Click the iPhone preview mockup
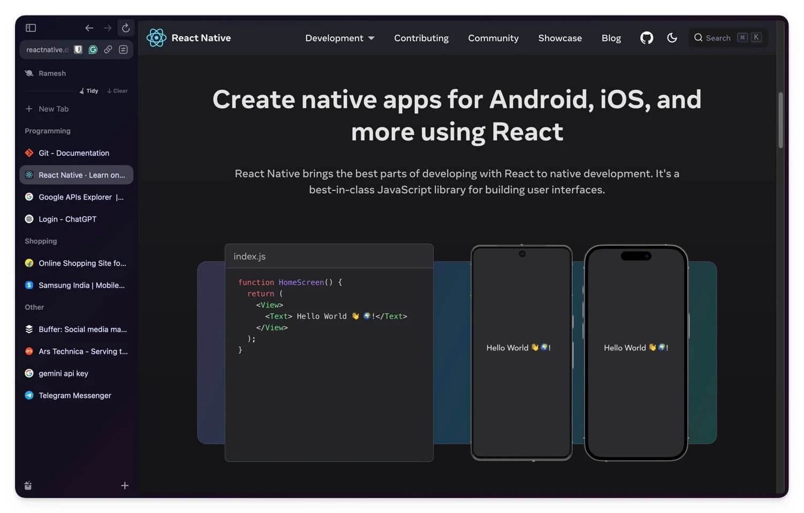Viewport: 804px width, 513px height. point(636,353)
